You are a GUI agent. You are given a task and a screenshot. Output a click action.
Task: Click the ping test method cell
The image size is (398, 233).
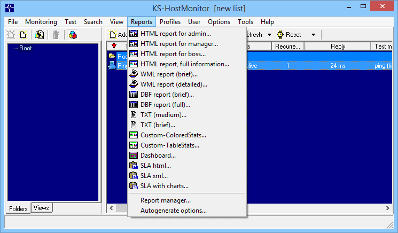click(383, 66)
